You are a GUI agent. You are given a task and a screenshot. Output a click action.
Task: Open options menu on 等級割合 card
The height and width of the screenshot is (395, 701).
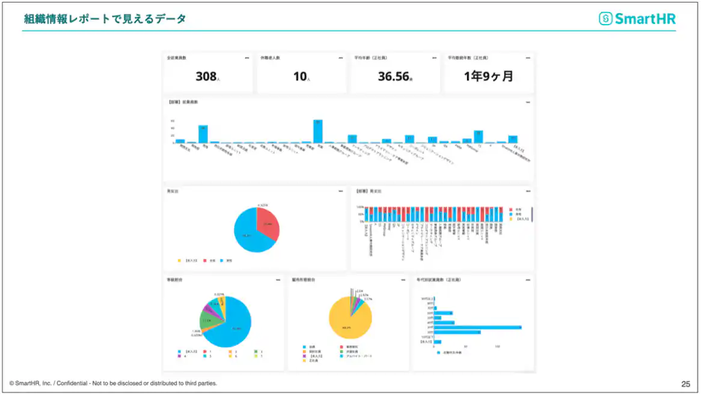click(278, 280)
